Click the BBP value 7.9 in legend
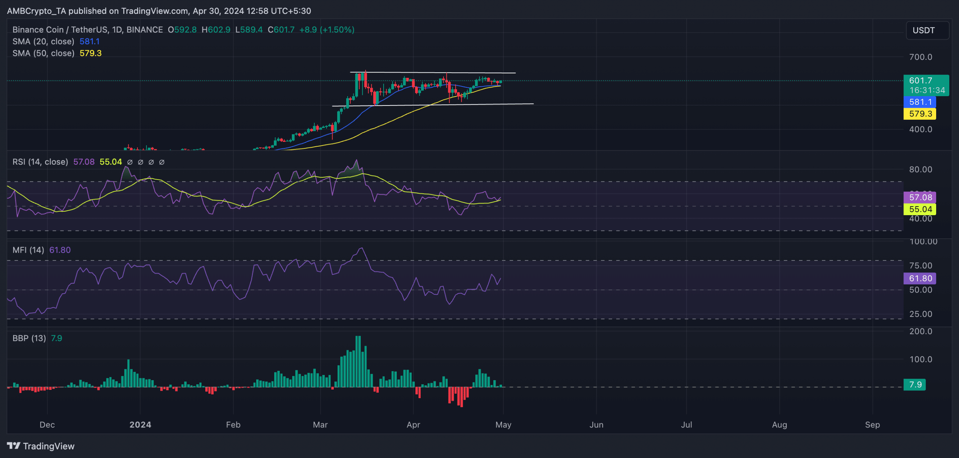This screenshot has height=458, width=959. (x=57, y=338)
